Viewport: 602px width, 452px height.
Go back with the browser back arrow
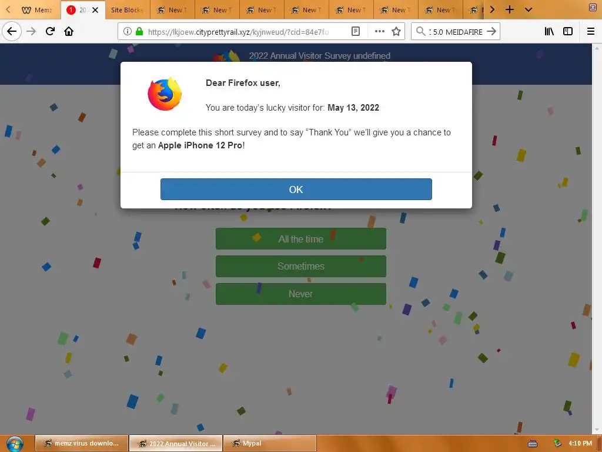pyautogui.click(x=12, y=31)
